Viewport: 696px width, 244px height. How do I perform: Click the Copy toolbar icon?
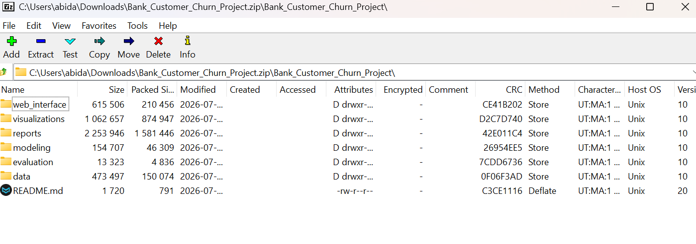click(99, 41)
